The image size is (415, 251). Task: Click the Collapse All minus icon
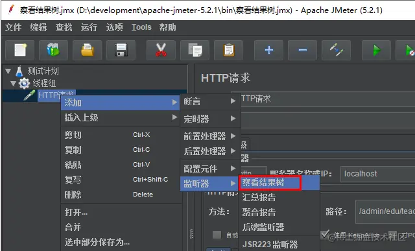[x=303, y=50]
